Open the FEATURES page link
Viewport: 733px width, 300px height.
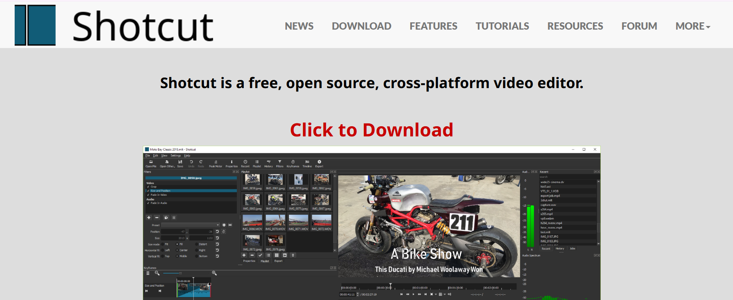click(433, 26)
